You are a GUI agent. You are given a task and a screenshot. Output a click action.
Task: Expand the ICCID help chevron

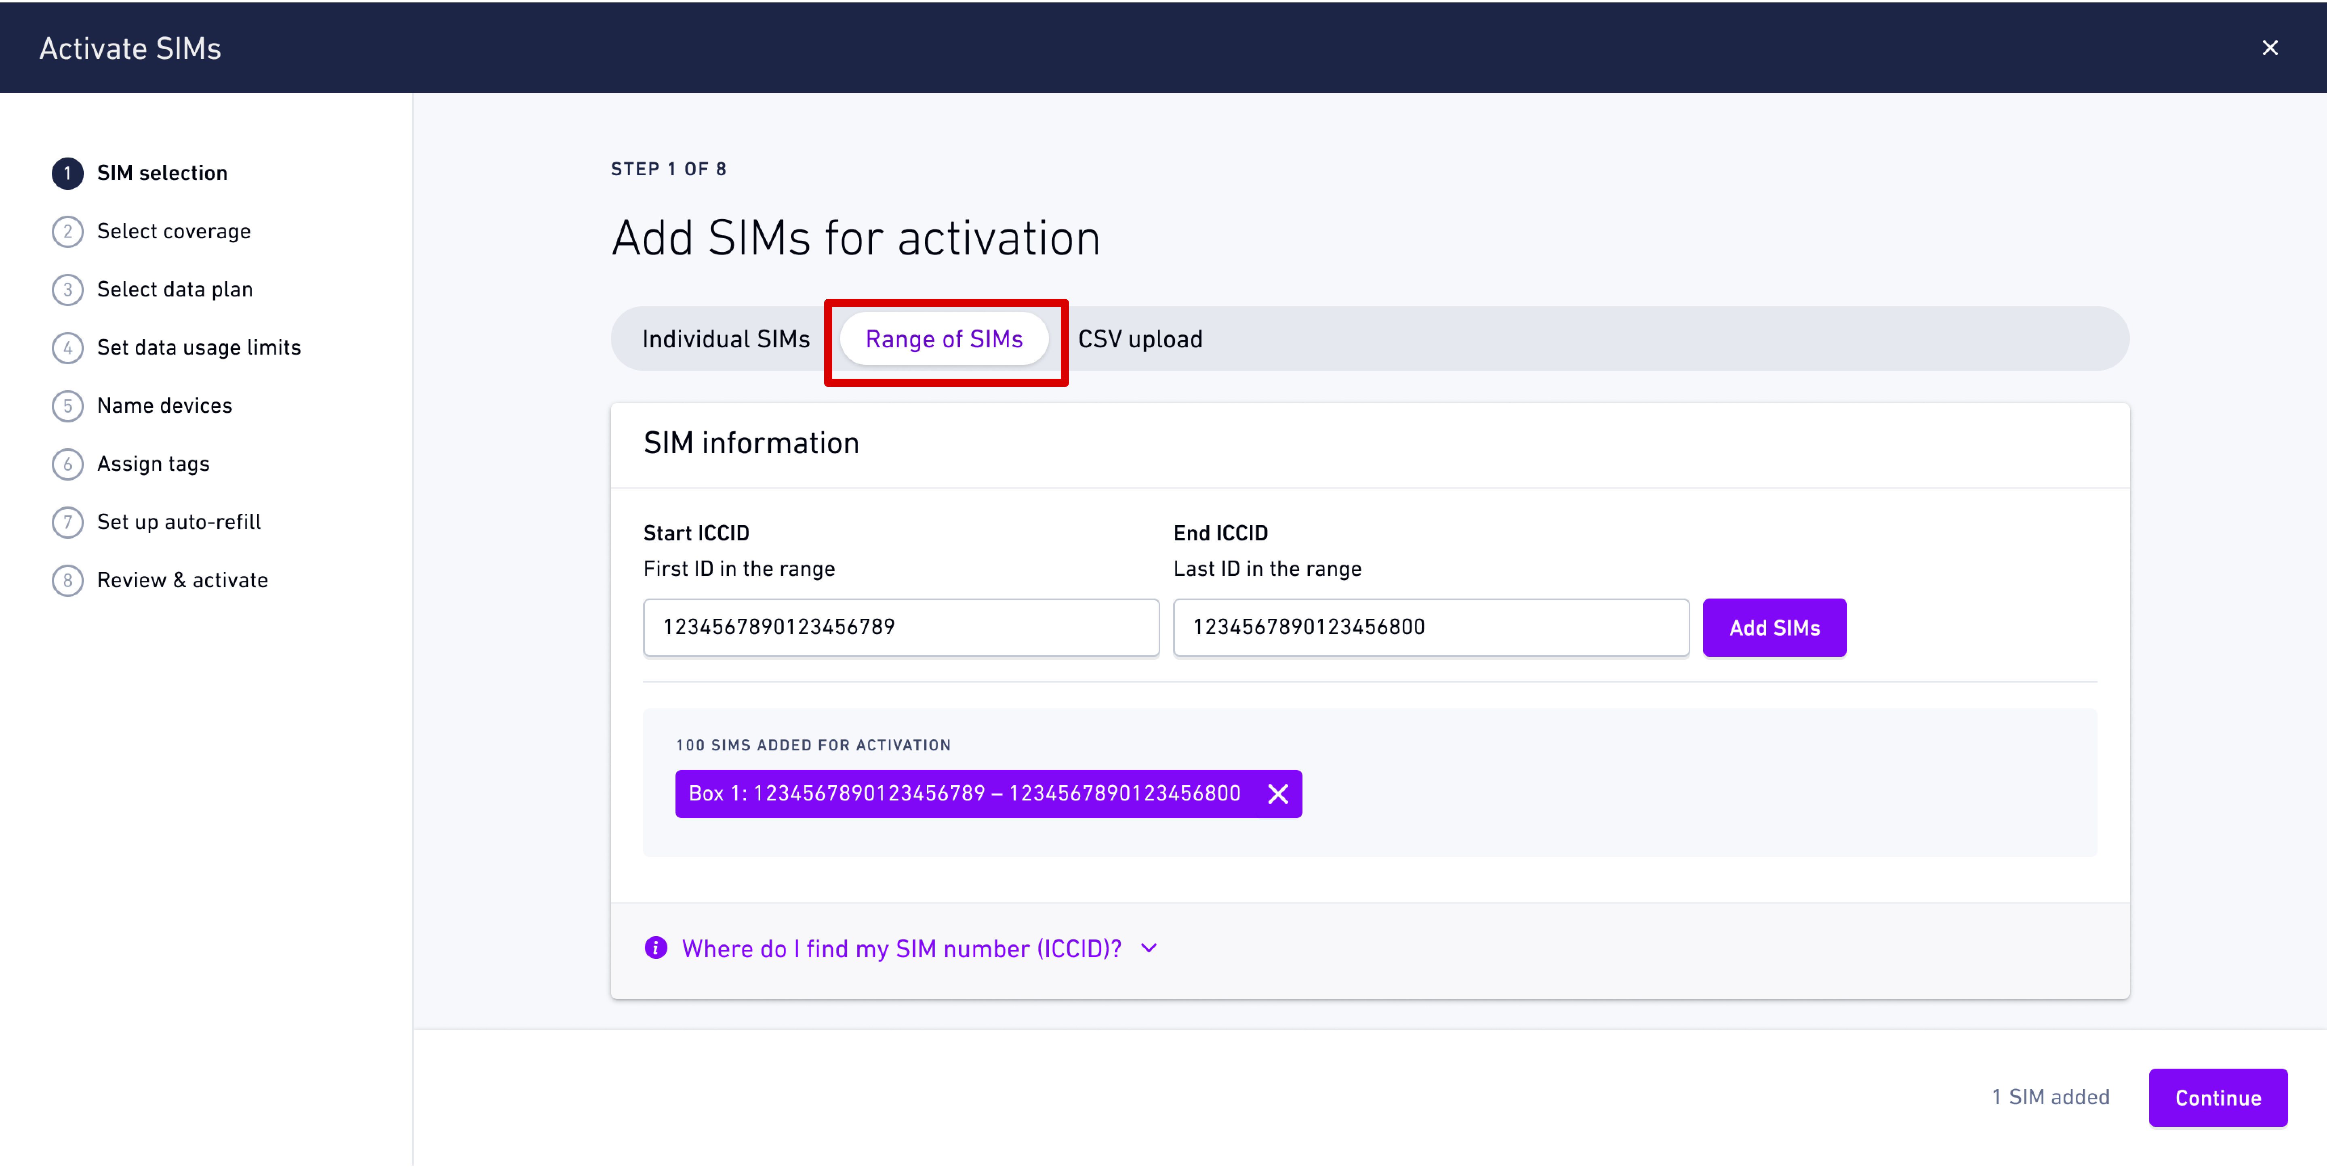[x=1149, y=947]
